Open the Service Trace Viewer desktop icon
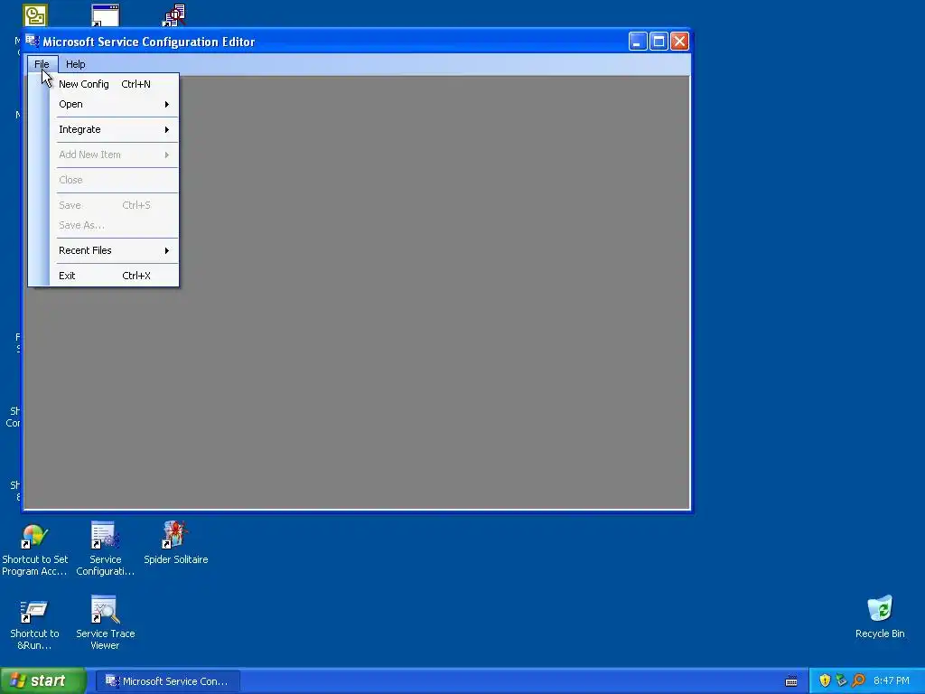The width and height of the screenshot is (925, 694). (105, 623)
